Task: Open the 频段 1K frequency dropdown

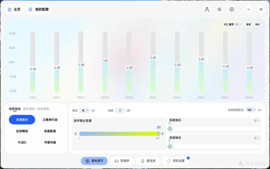Action: [x=84, y=110]
